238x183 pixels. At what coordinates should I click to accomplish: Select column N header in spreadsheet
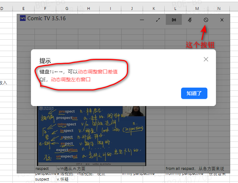click(219, 9)
